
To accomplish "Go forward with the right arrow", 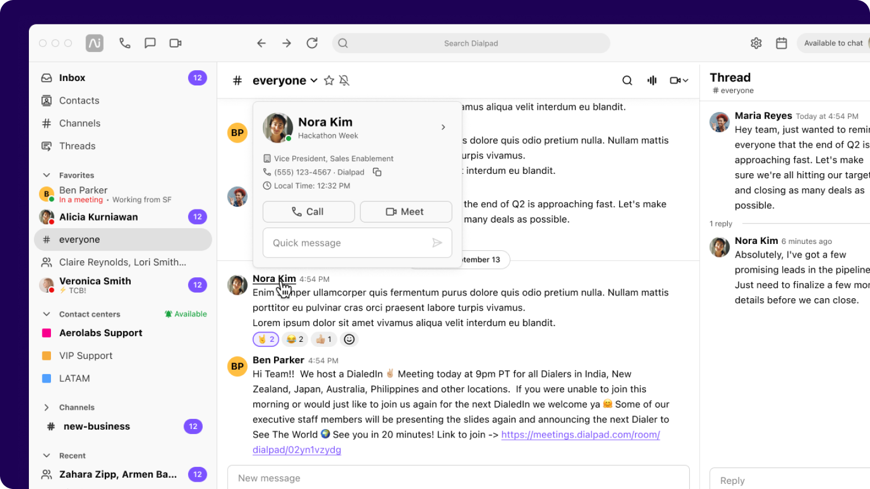I will point(287,43).
